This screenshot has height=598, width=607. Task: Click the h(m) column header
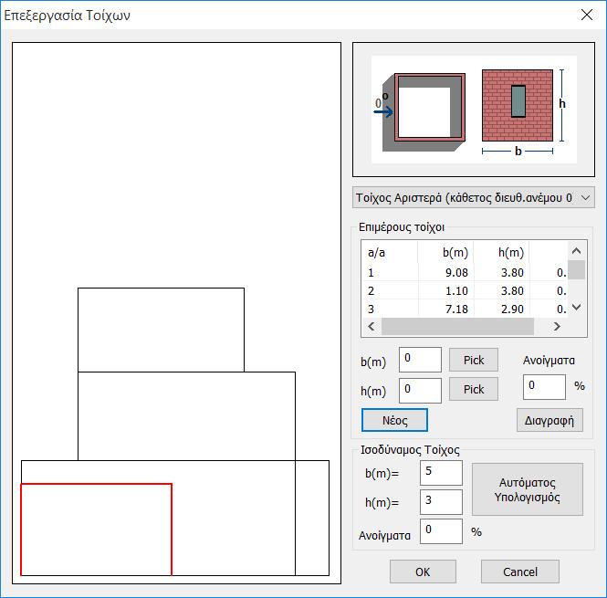coord(502,253)
